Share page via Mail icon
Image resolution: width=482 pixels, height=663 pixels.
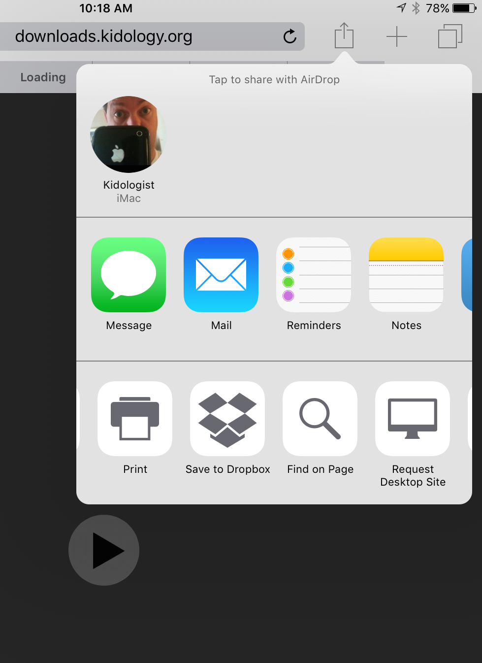221,275
